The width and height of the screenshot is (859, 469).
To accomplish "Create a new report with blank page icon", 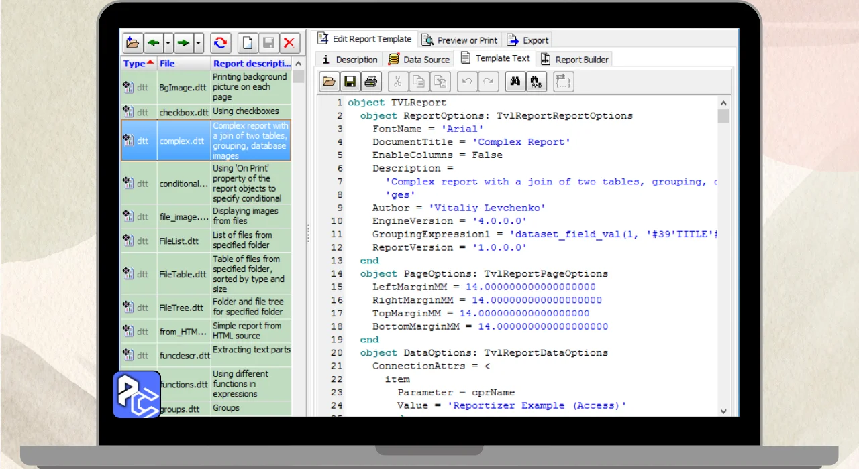I will 248,44.
